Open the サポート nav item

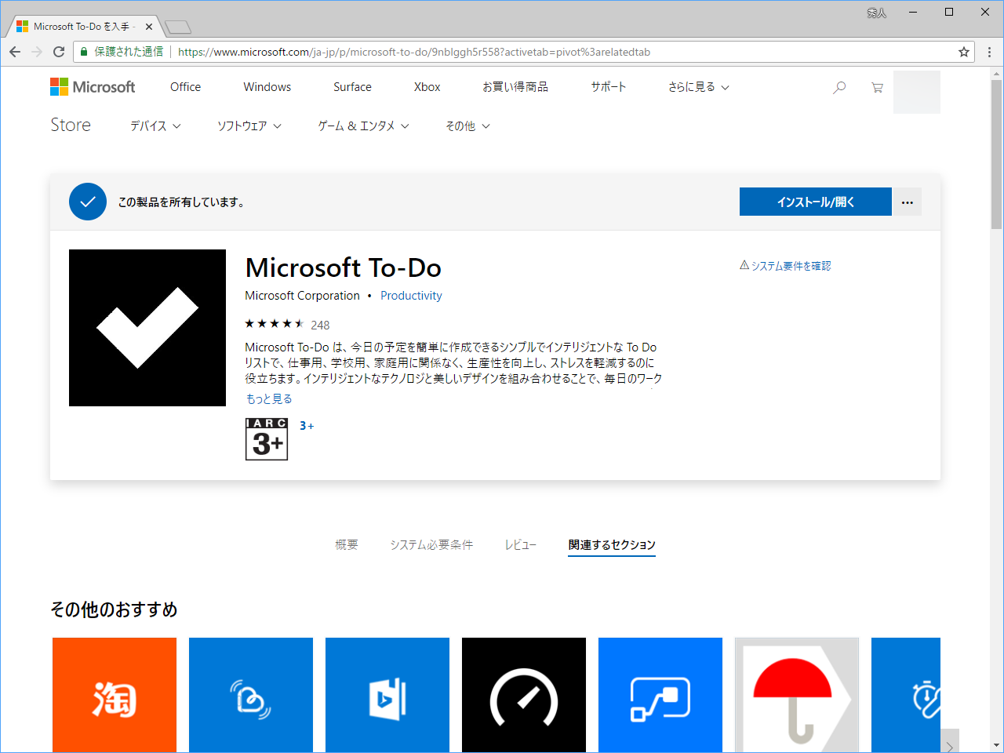[x=609, y=87]
